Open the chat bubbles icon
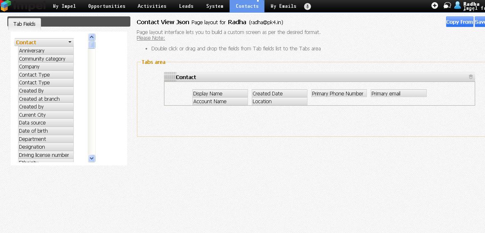485x233 pixels. click(447, 6)
